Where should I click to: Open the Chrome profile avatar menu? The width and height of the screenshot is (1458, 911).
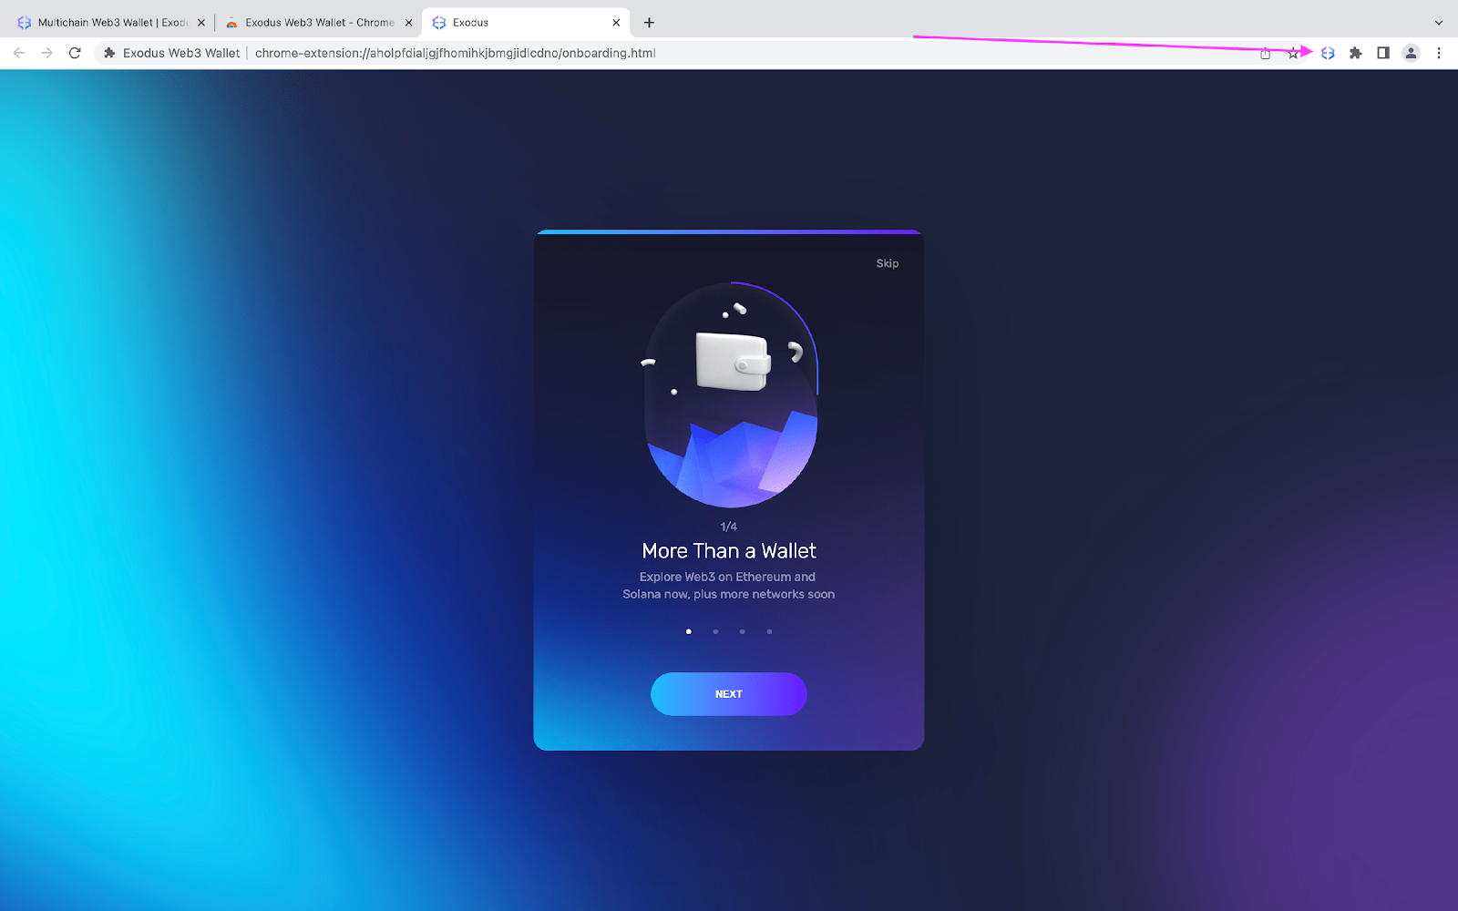click(1411, 53)
